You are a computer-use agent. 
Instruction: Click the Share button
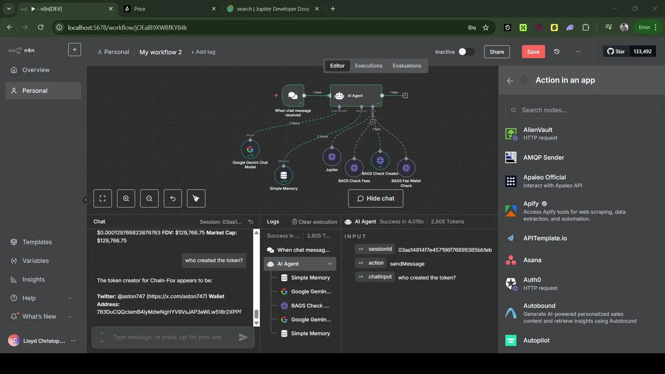(x=497, y=52)
